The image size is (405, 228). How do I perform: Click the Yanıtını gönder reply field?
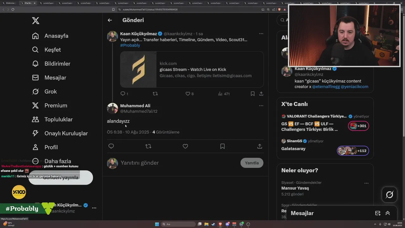[179, 163]
